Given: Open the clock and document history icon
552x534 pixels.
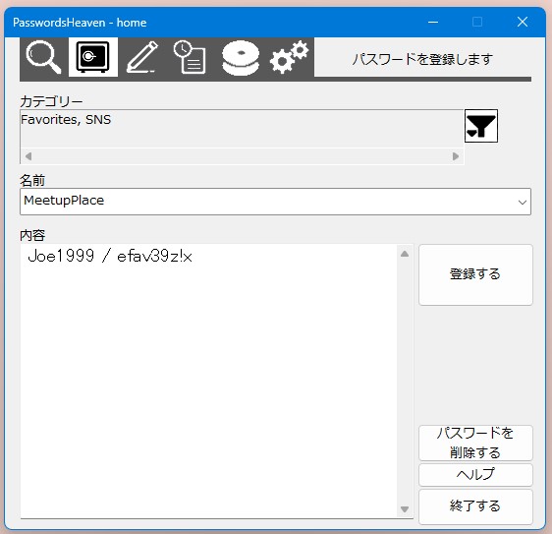Looking at the screenshot, I should tap(191, 57).
